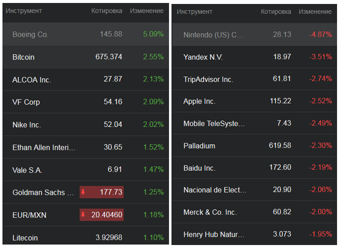Image resolution: width=340 pixels, height=248 pixels.
Task: Sort by left Котировка column header
Action: tap(107, 11)
